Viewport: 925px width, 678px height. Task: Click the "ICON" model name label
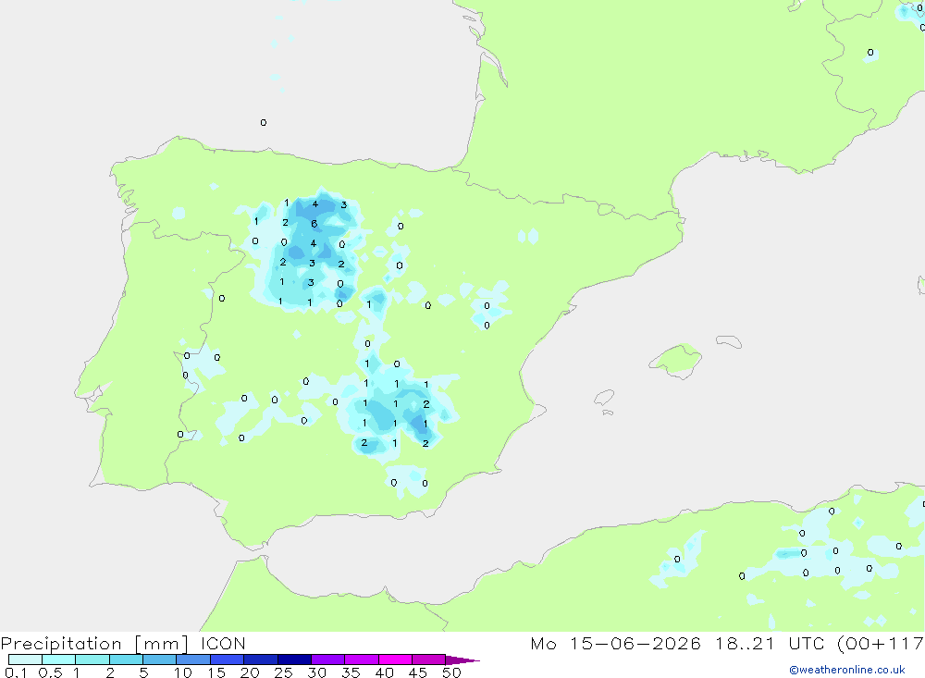tap(223, 643)
